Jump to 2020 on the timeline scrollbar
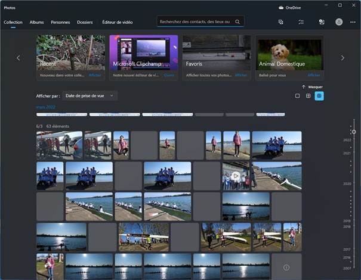Image resolution: width=361 pixels, height=280 pixels. 347,183
